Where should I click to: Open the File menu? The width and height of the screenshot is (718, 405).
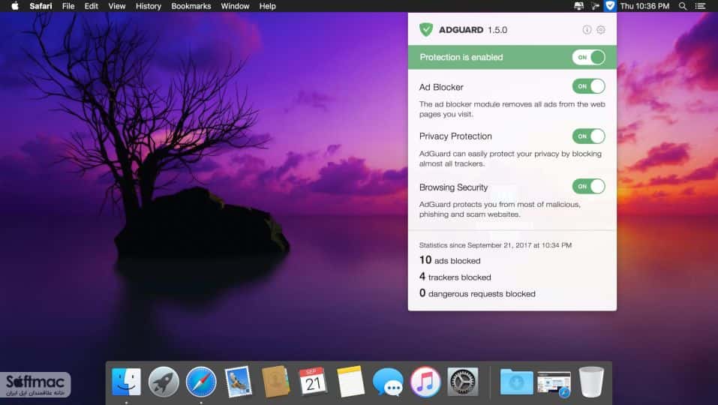click(x=68, y=6)
